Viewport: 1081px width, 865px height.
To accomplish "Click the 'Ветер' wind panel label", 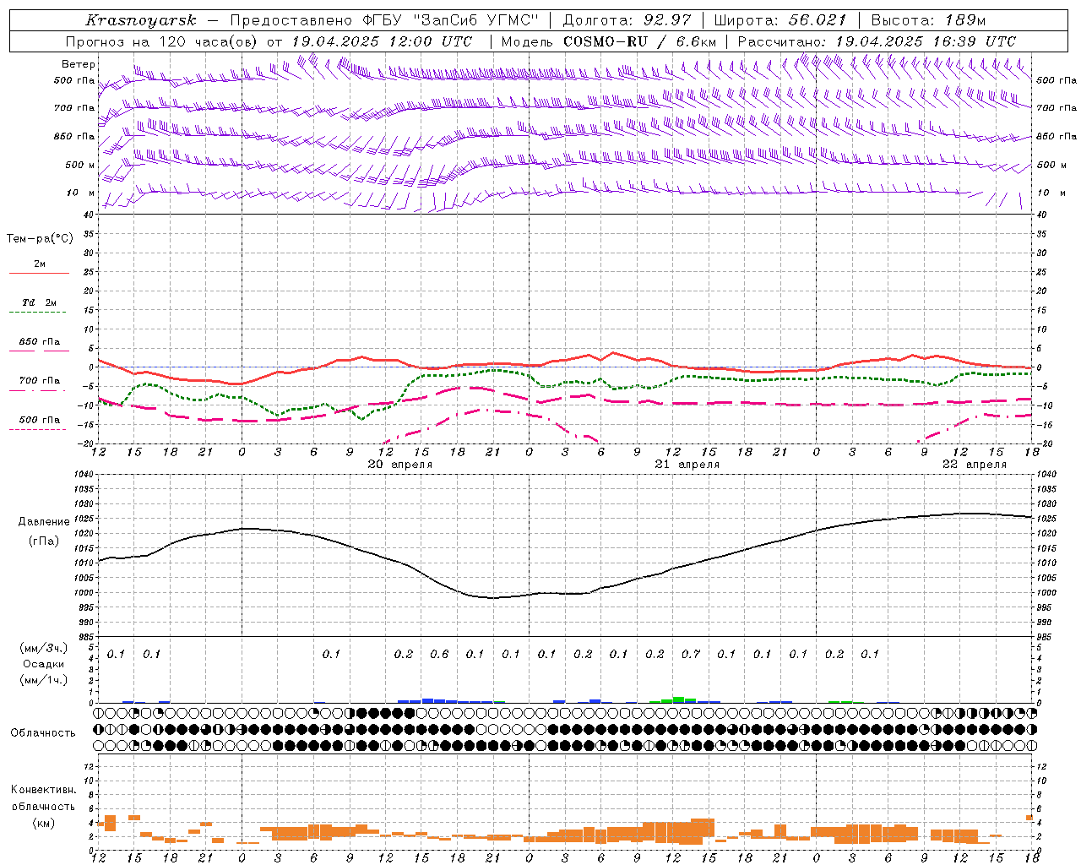I will pyautogui.click(x=79, y=64).
